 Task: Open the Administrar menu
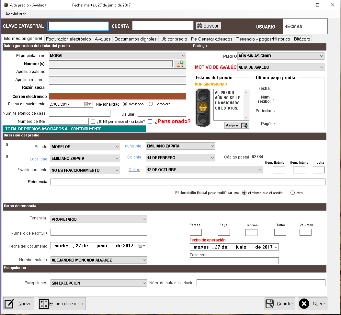click(16, 14)
